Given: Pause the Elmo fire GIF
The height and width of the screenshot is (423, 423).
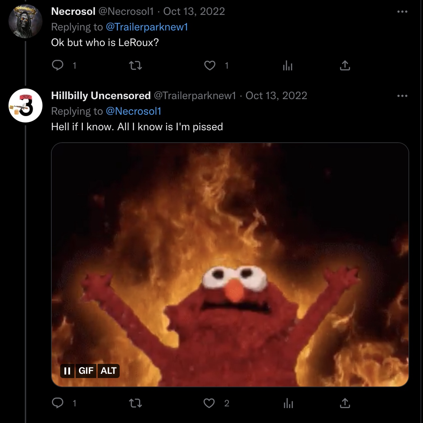Looking at the screenshot, I should pos(67,371).
